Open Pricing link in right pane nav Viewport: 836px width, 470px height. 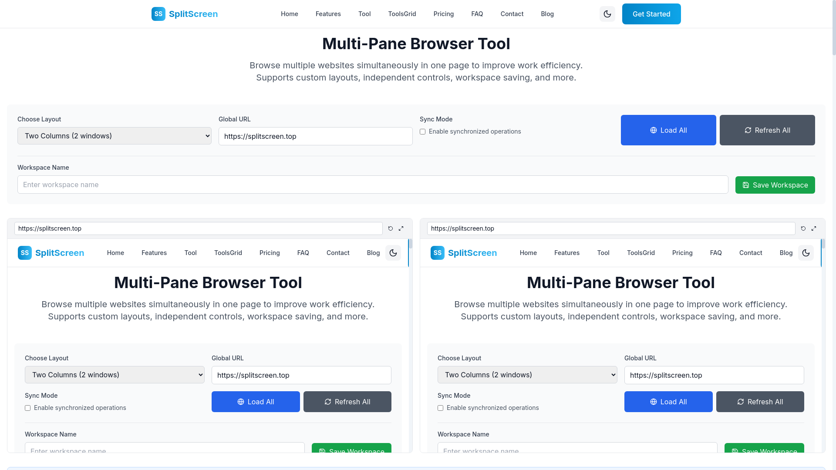pyautogui.click(x=682, y=253)
